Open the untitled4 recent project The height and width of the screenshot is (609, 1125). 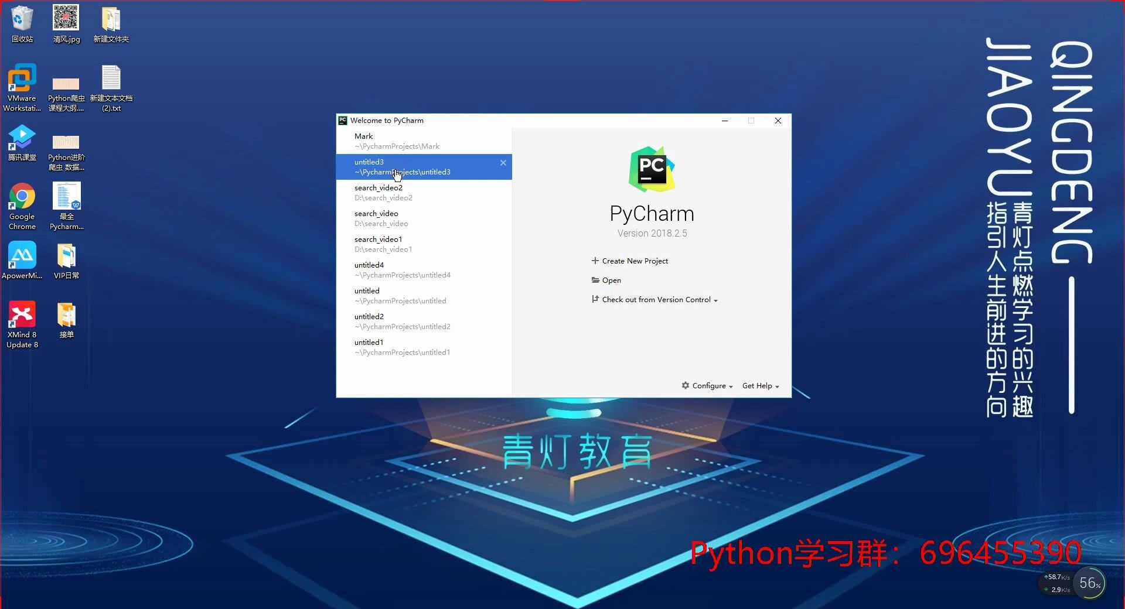410,269
